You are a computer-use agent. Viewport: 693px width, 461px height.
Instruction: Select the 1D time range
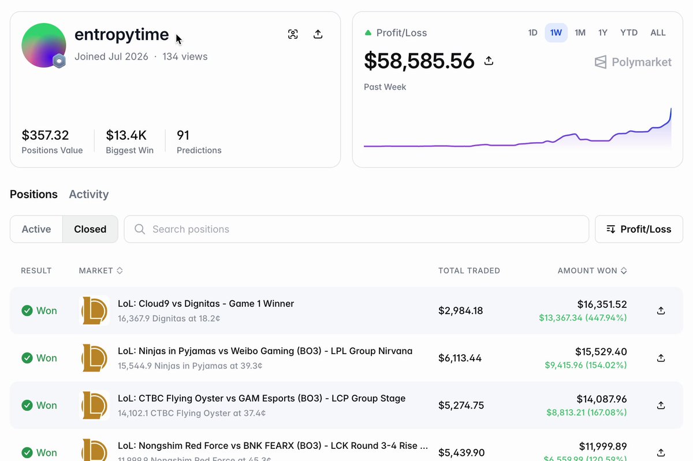pos(532,33)
